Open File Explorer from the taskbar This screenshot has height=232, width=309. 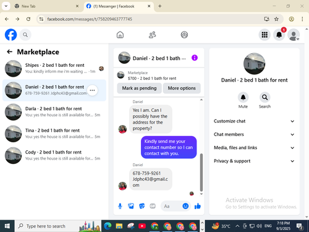[119, 226]
